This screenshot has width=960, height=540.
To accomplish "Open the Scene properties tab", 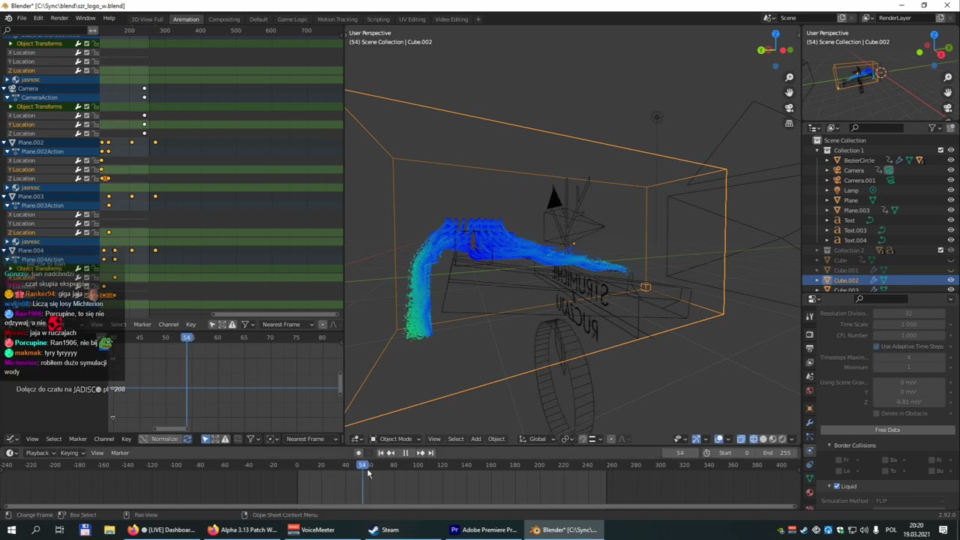I will point(809,376).
